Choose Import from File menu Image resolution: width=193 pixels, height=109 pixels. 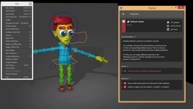pos(9,35)
